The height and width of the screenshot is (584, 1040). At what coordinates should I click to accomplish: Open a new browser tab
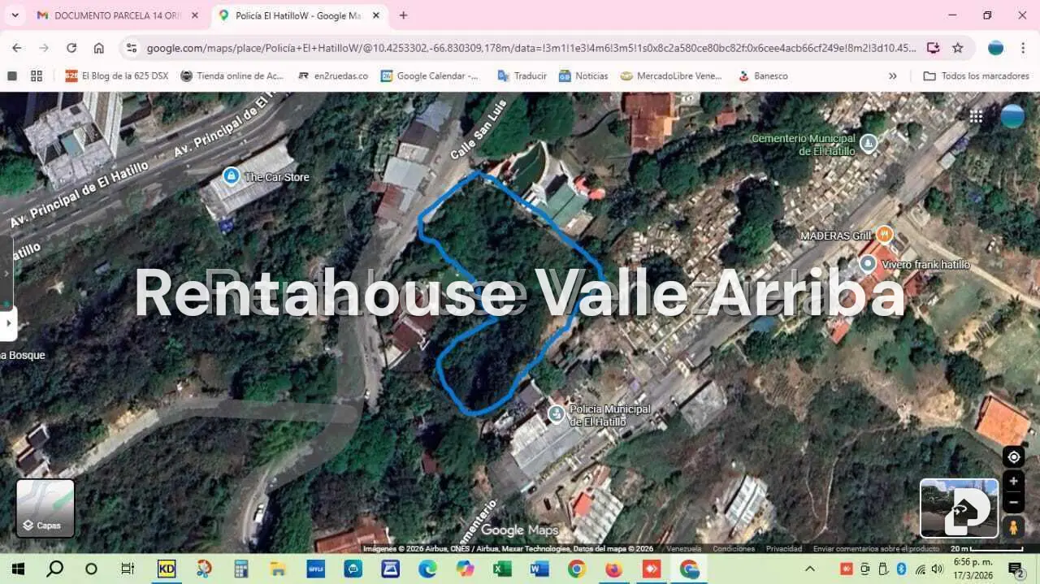(403, 15)
